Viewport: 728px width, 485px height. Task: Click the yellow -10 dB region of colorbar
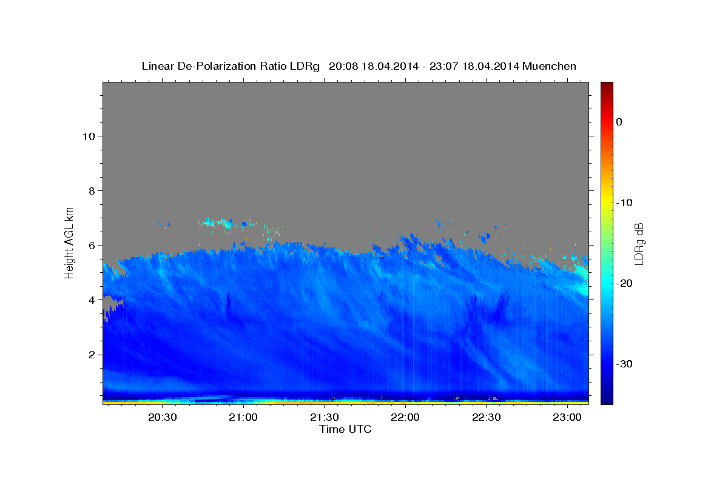[607, 202]
